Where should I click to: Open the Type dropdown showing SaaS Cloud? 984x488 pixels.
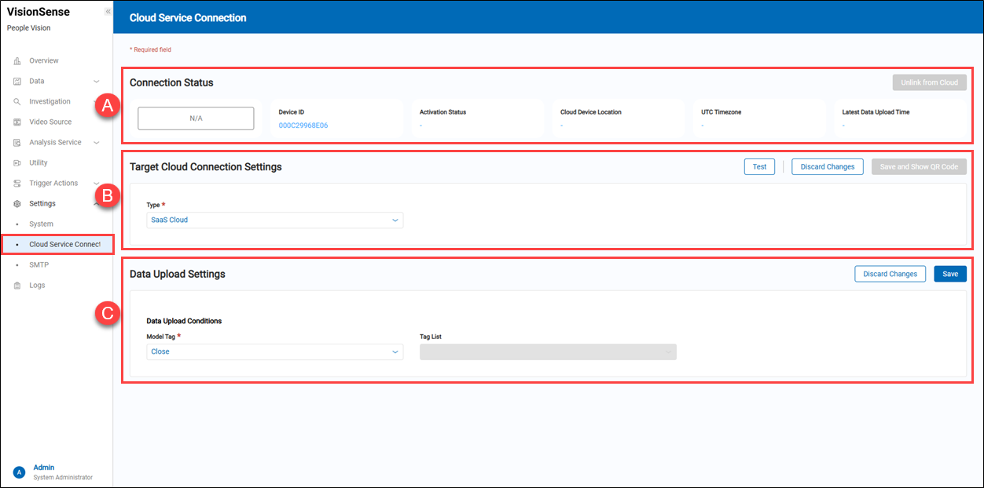coord(275,220)
